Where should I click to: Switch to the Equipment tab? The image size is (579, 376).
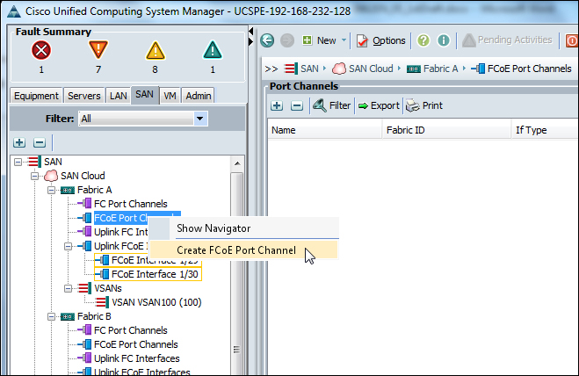tap(36, 96)
